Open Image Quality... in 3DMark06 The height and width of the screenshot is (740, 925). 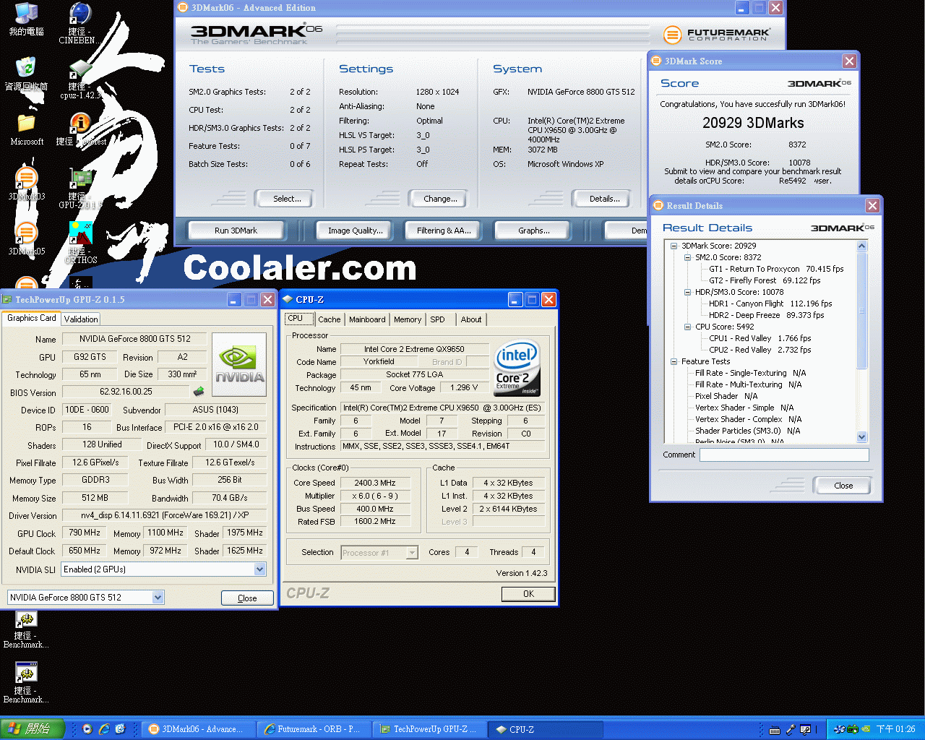coord(356,231)
